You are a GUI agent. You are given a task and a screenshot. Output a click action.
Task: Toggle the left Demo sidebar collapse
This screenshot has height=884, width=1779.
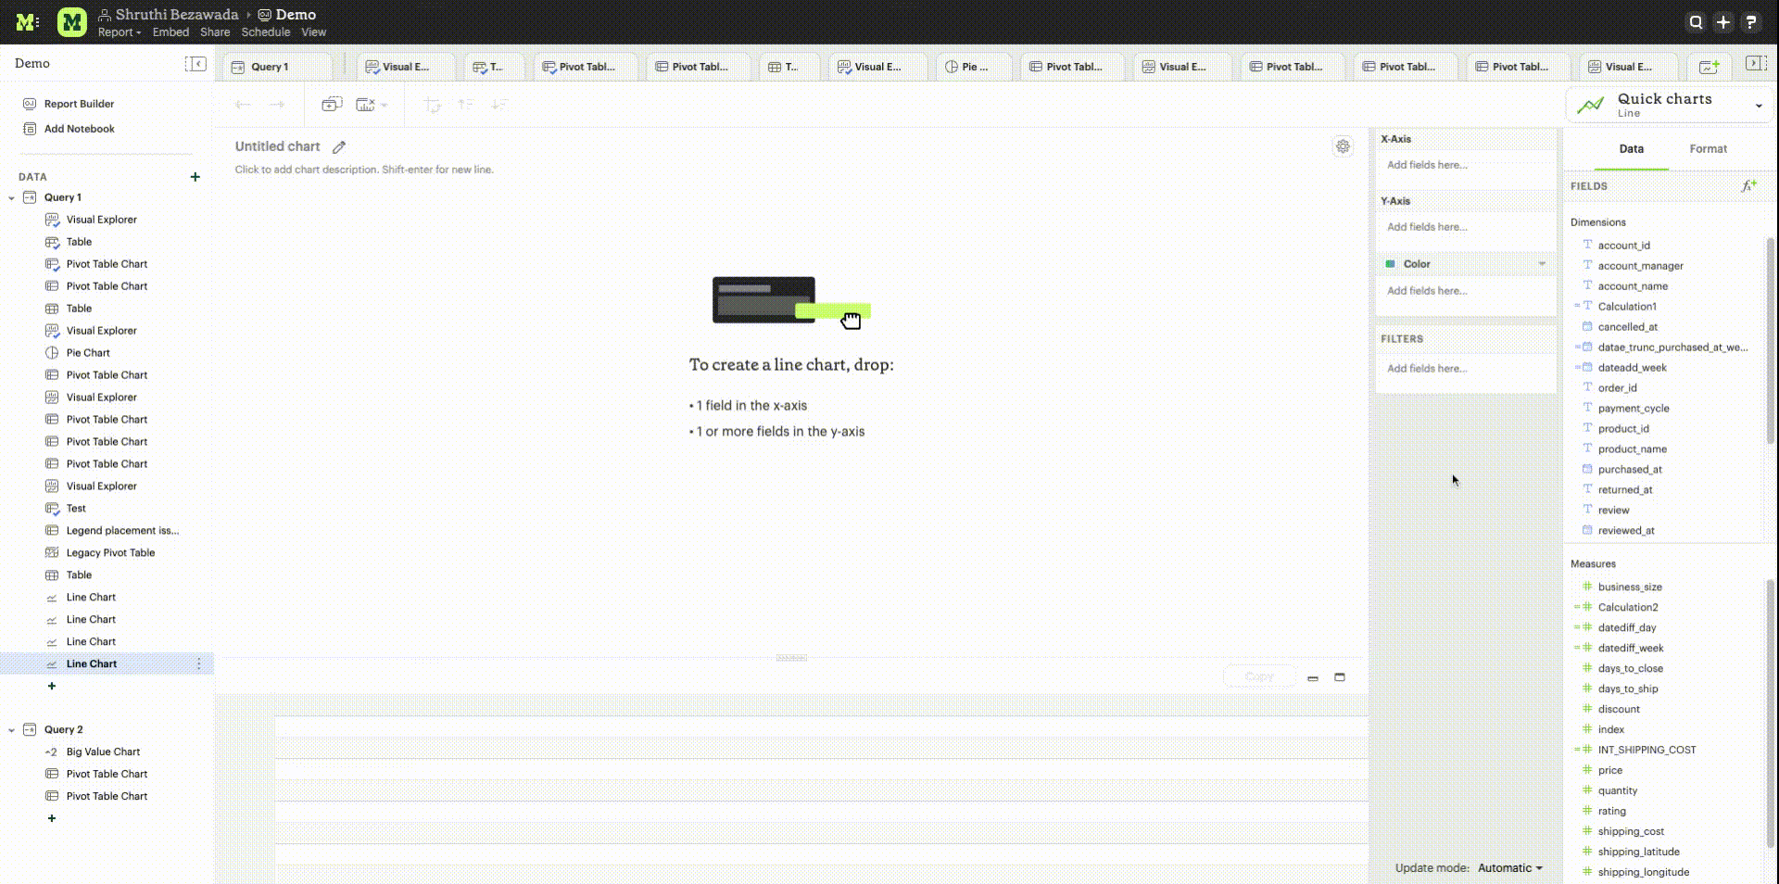[196, 63]
